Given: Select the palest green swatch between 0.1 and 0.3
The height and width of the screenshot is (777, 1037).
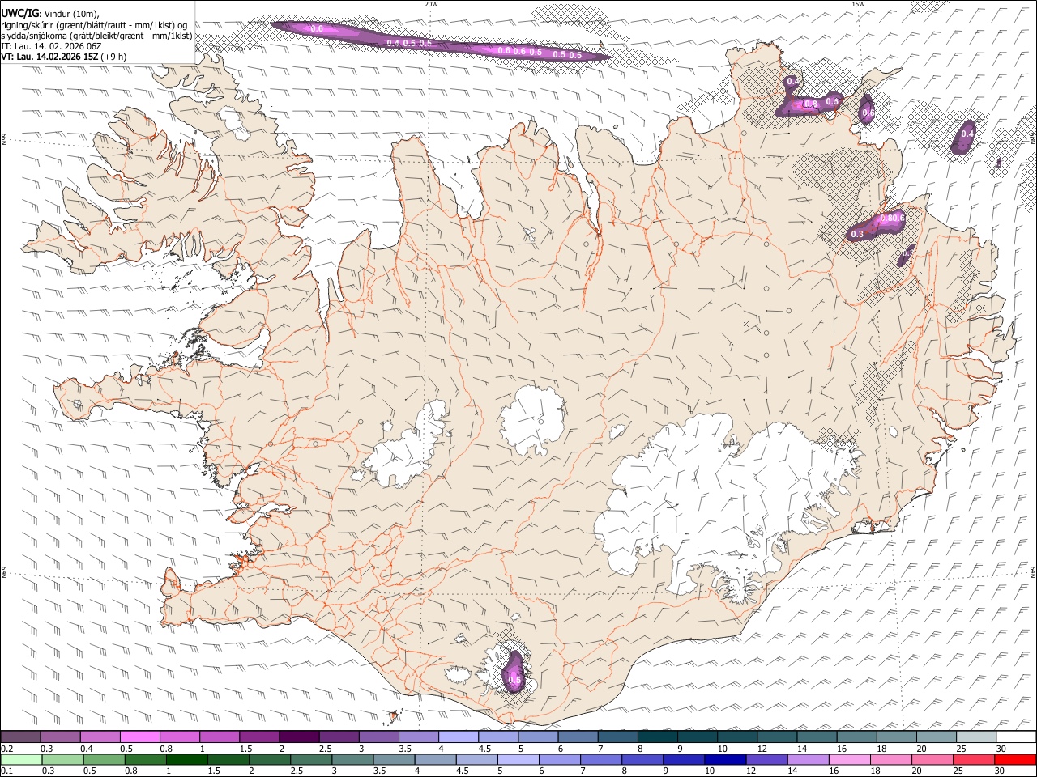Looking at the screenshot, I should pos(21,759).
